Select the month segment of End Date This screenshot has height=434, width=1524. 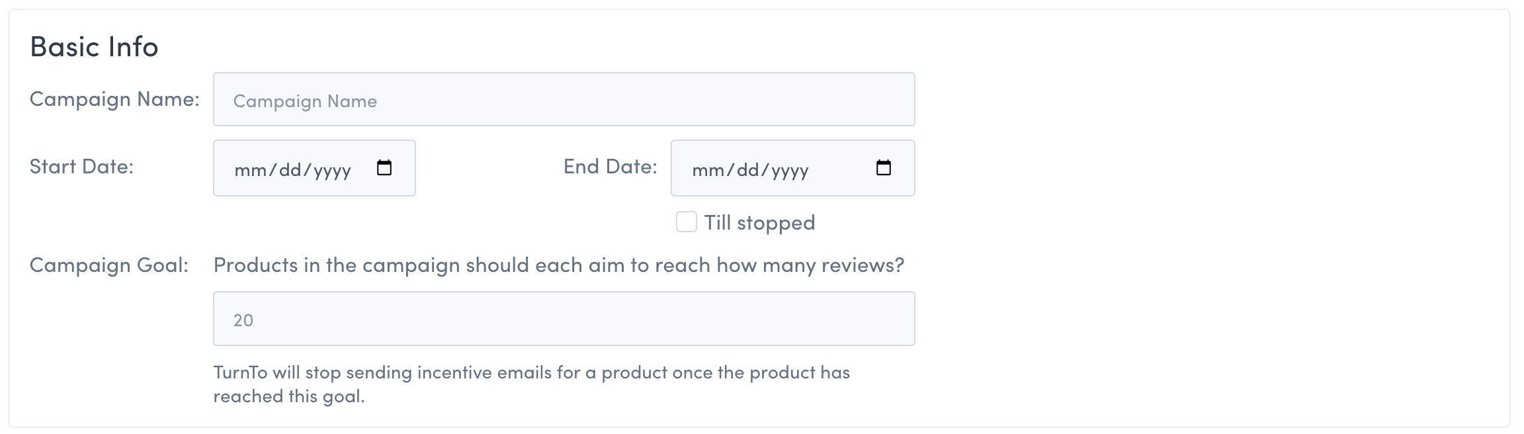pyautogui.click(x=707, y=170)
